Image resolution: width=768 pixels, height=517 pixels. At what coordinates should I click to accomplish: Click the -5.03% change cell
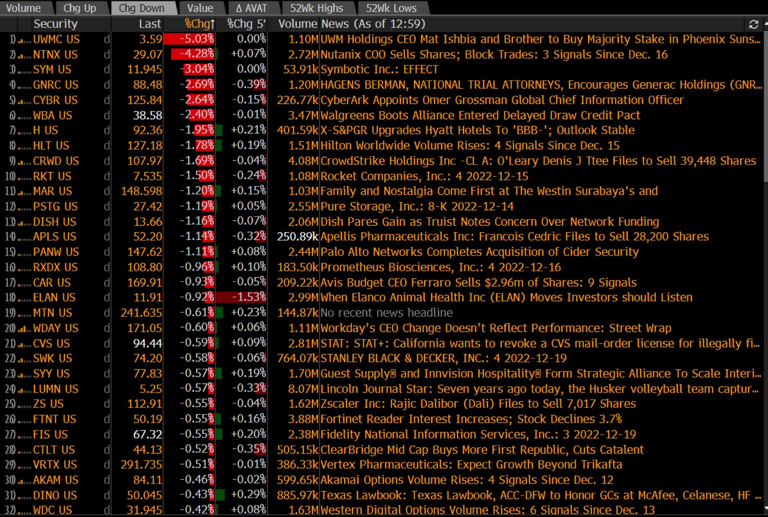click(190, 39)
